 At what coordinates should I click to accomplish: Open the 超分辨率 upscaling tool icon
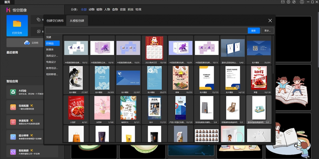point(13,137)
